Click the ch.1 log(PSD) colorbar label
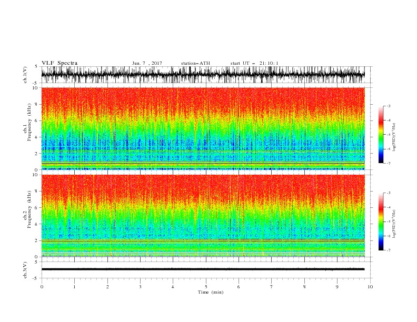The image size is (417, 322). pos(394,137)
